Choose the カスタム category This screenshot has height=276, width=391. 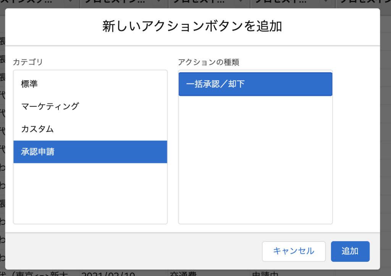[90, 129]
